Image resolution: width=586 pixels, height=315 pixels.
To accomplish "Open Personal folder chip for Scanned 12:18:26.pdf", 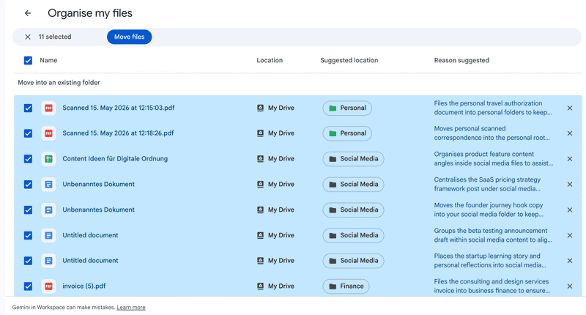I will tap(347, 133).
